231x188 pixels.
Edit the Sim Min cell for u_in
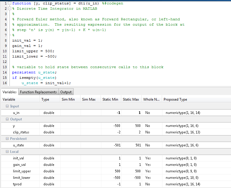70,113
